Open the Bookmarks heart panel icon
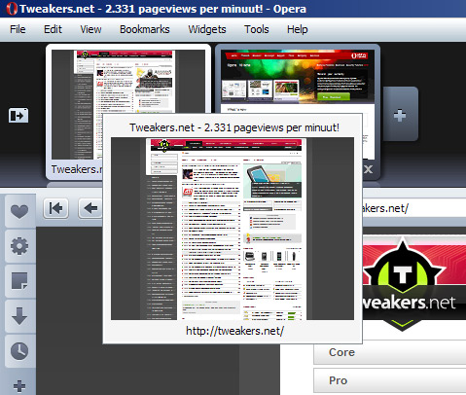 (x=19, y=211)
